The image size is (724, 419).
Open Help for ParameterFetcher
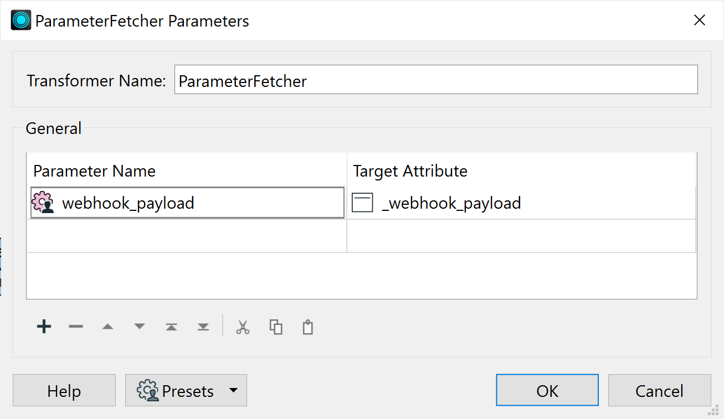tap(64, 390)
